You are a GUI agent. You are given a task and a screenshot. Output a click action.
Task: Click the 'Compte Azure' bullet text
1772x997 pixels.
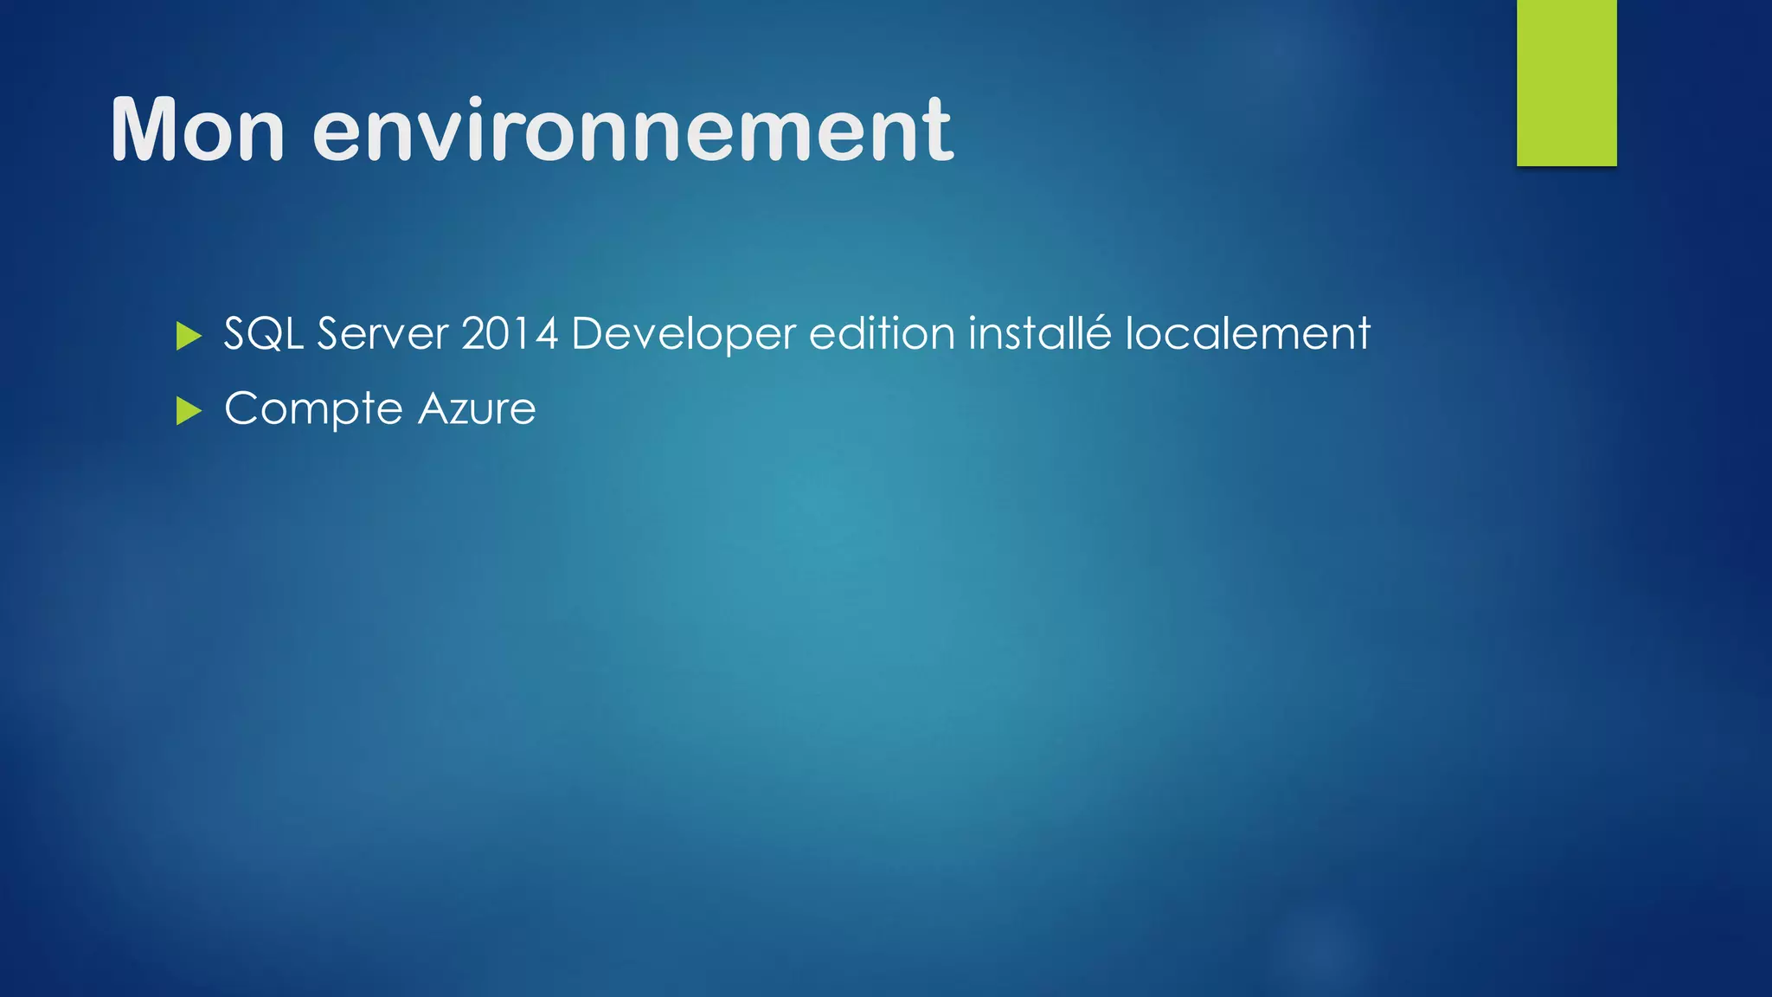tap(380, 408)
